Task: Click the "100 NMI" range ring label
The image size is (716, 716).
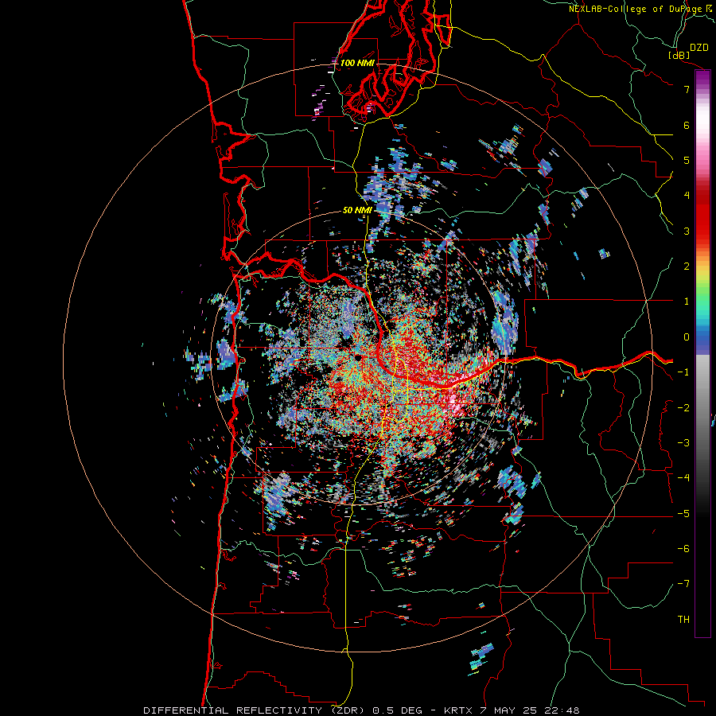Action: pos(357,63)
